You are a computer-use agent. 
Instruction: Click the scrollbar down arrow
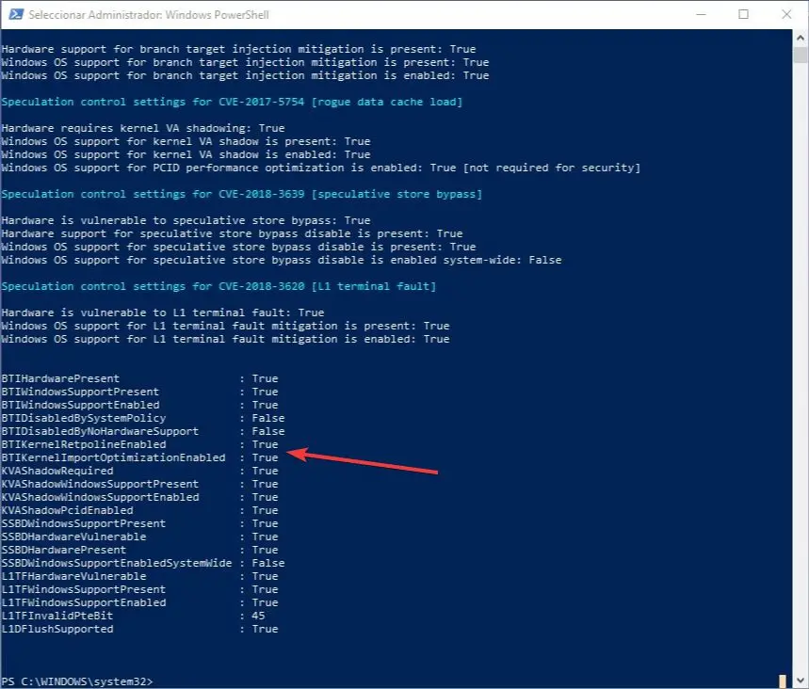point(801,681)
